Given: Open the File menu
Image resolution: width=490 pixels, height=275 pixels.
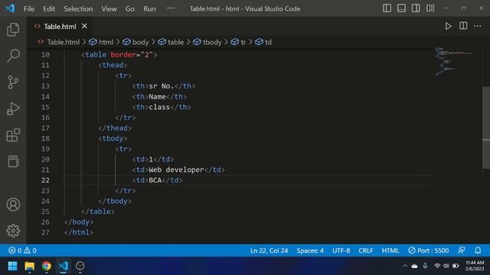Looking at the screenshot, I should point(29,8).
